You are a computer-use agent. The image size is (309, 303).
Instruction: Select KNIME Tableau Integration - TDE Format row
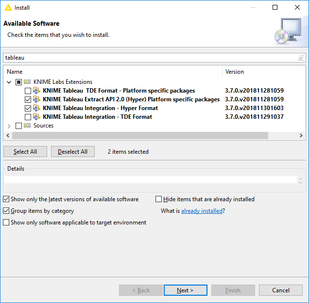pyautogui.click(x=97, y=117)
